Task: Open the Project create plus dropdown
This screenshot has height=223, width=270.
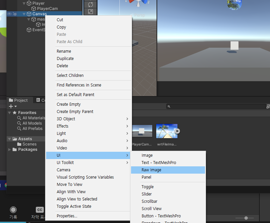Action: (x=13, y=106)
